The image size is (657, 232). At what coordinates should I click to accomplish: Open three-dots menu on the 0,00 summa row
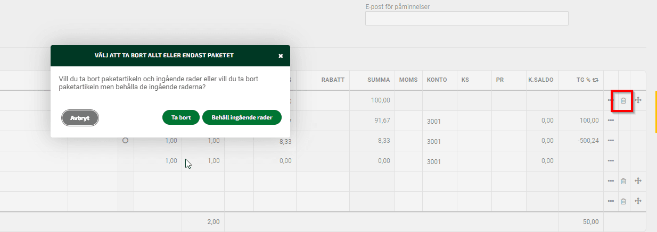pos(611,161)
